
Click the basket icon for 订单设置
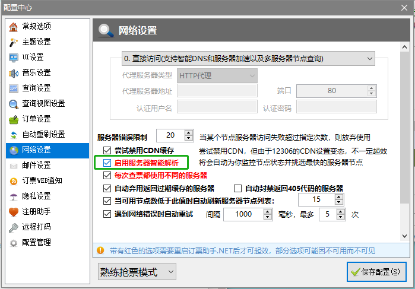[14, 119]
